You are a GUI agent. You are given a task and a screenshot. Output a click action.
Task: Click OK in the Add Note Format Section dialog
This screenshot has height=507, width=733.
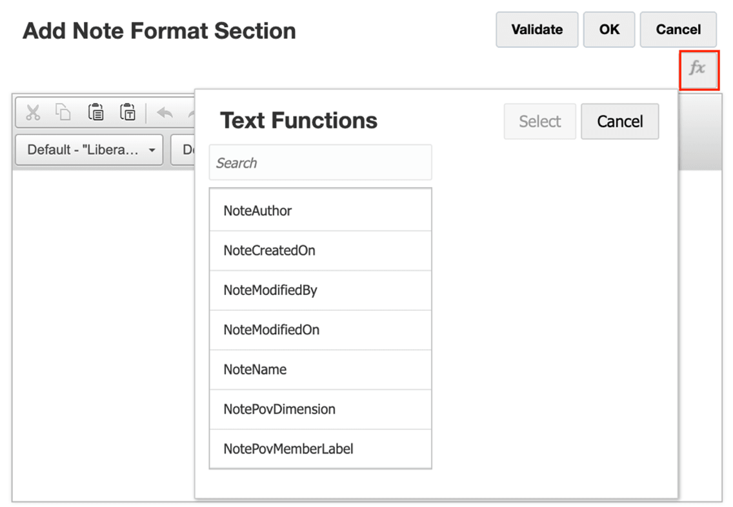tap(609, 30)
